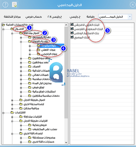Select the استثمارات اوراق مالية tree item
The image size is (136, 147).
[44, 92]
